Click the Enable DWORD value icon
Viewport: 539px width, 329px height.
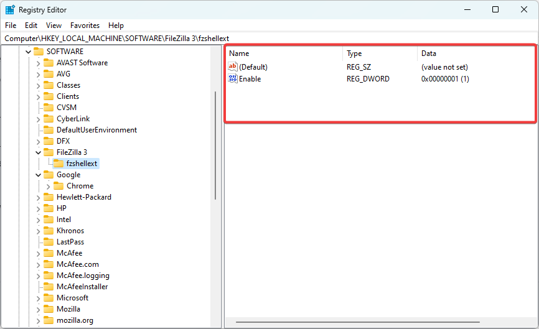point(233,79)
